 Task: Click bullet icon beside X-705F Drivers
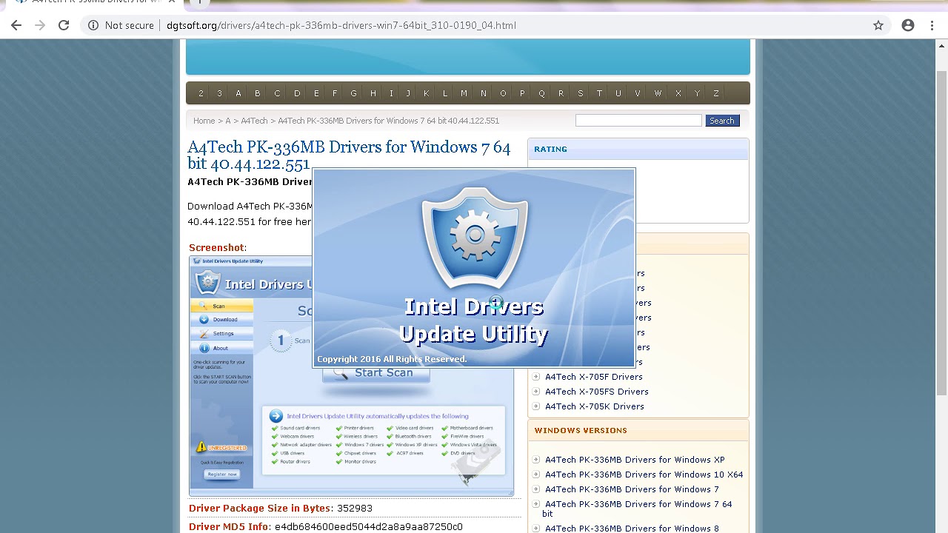tap(536, 377)
